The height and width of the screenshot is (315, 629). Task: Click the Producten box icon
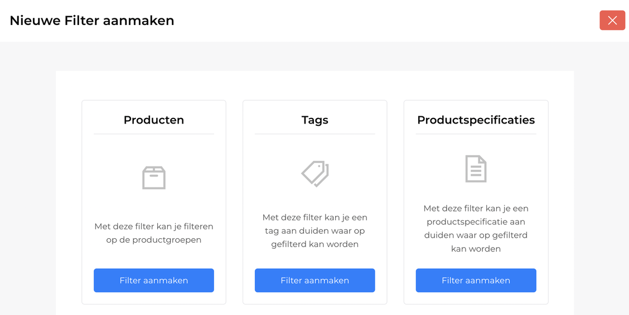pyautogui.click(x=154, y=178)
